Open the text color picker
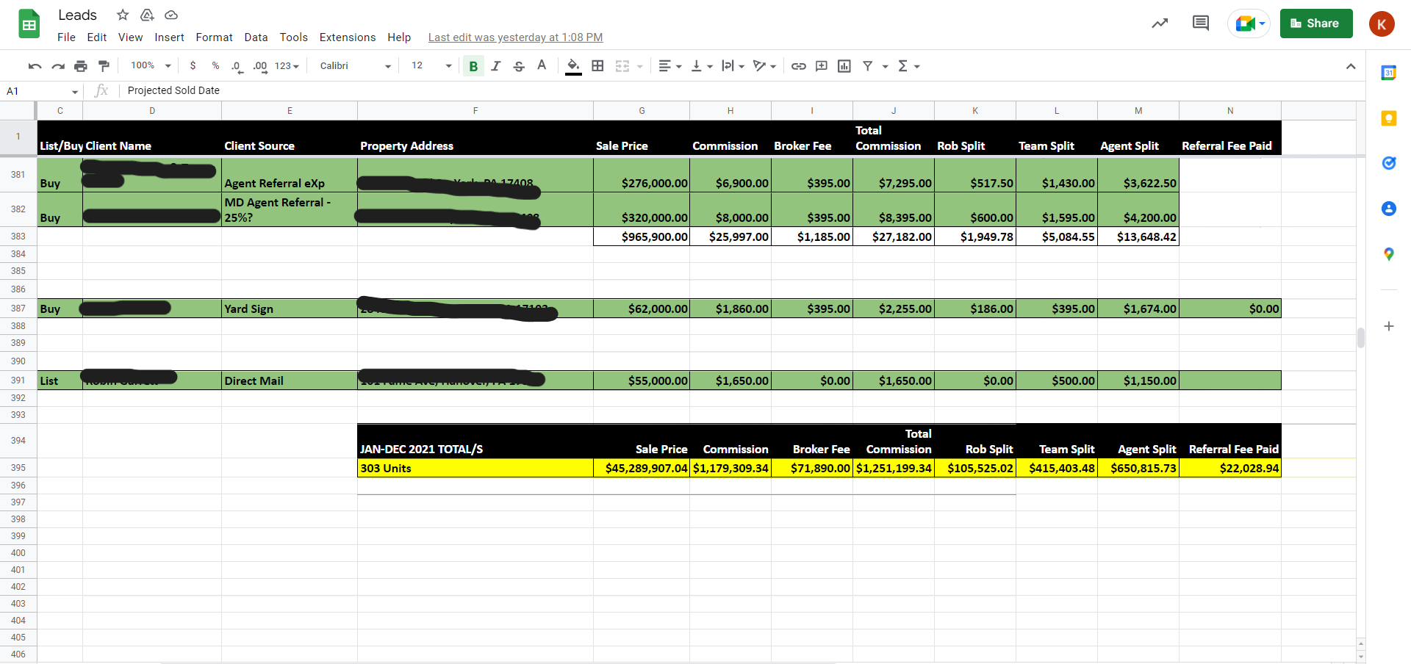Viewport: 1411px width, 664px height. (542, 66)
